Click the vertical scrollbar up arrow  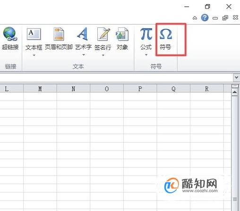234,92
